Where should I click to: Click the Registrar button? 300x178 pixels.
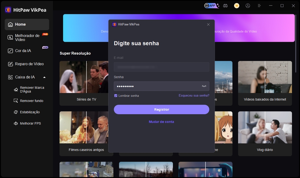[161, 109]
